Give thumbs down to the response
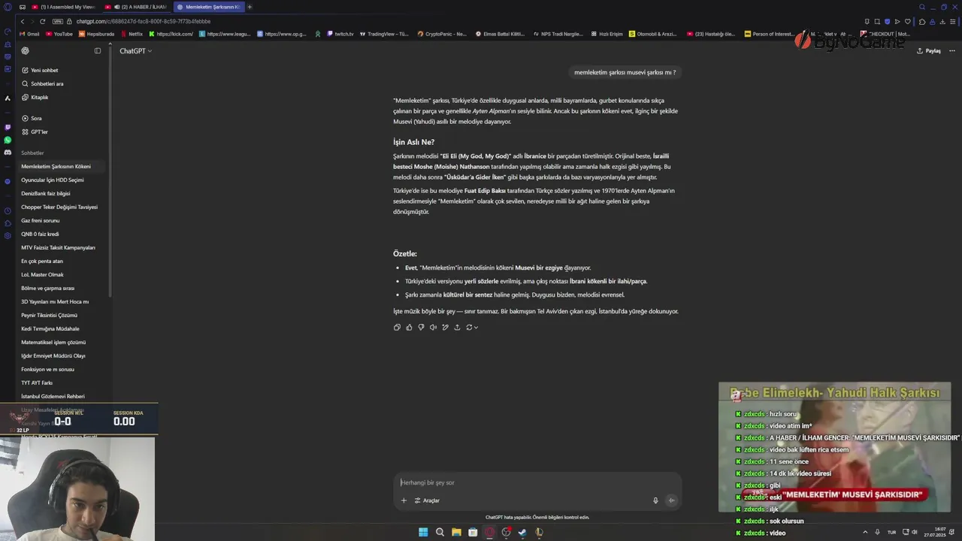The image size is (962, 541). pyautogui.click(x=421, y=327)
